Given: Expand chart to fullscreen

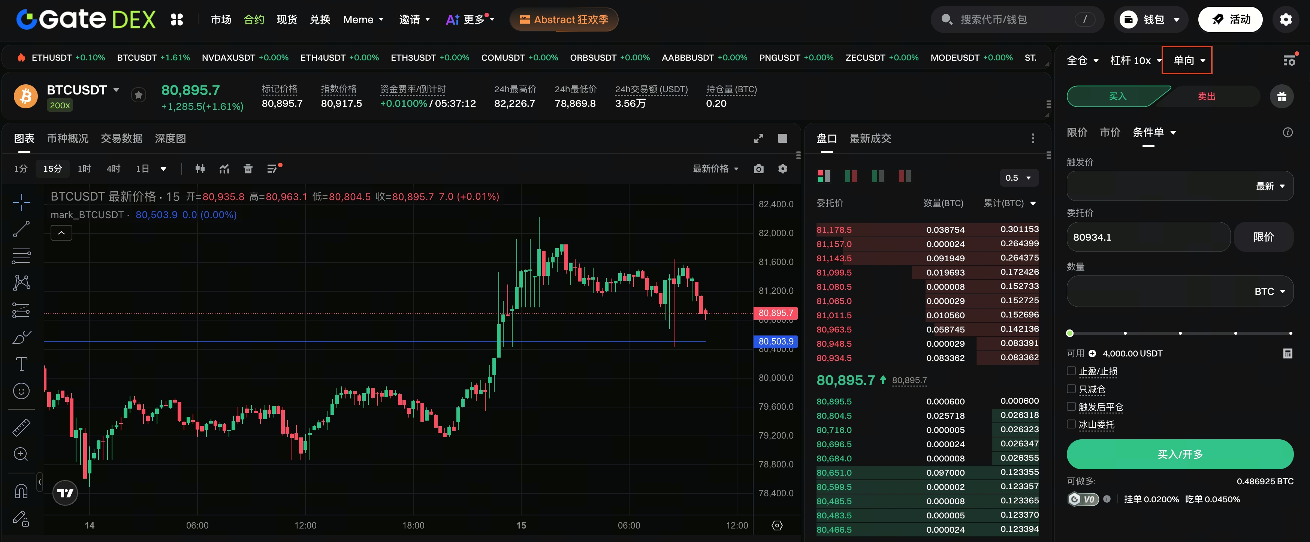Looking at the screenshot, I should pos(758,138).
